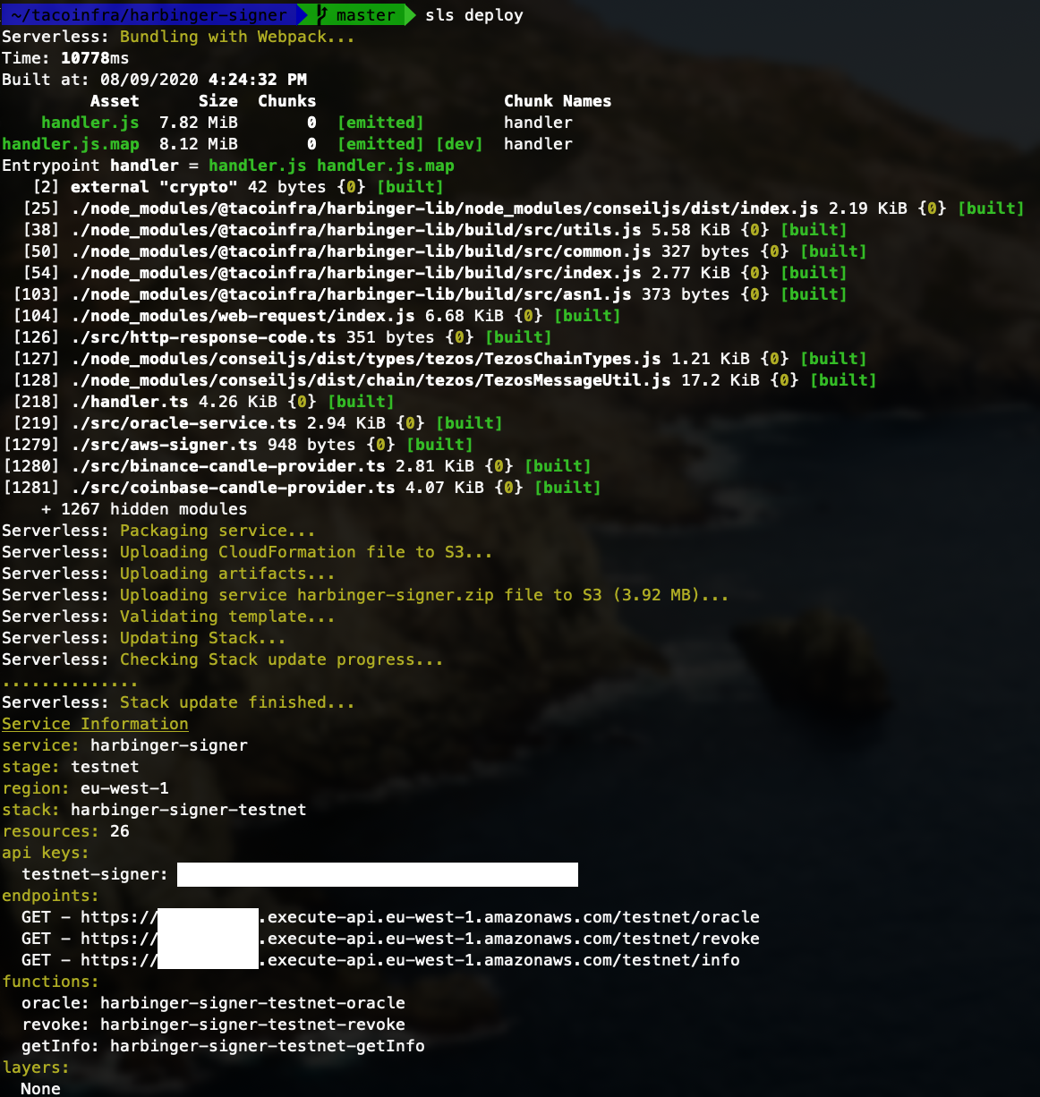Screen dimensions: 1040x1097
Task: Click the revoke function harbinger-signer-testnet-revoke
Action: pos(252,1025)
